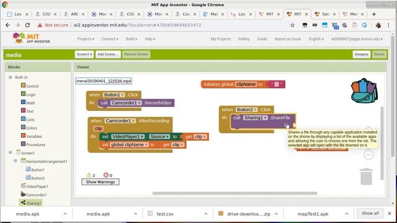The height and width of the screenshot is (223, 397).
Task: Open the Help menu
Action: [x=150, y=39]
